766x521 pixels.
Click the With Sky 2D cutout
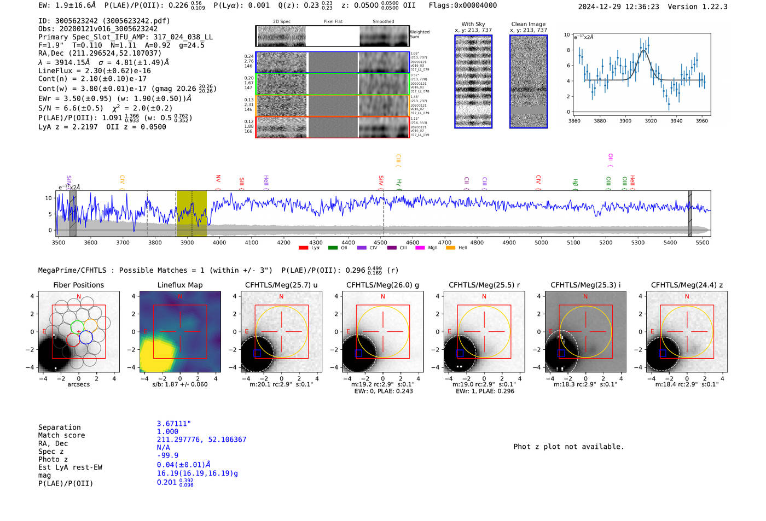point(473,81)
